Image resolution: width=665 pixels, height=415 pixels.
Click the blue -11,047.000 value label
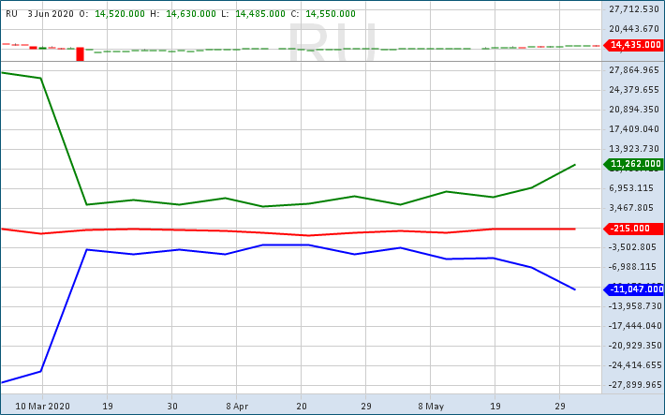(633, 289)
